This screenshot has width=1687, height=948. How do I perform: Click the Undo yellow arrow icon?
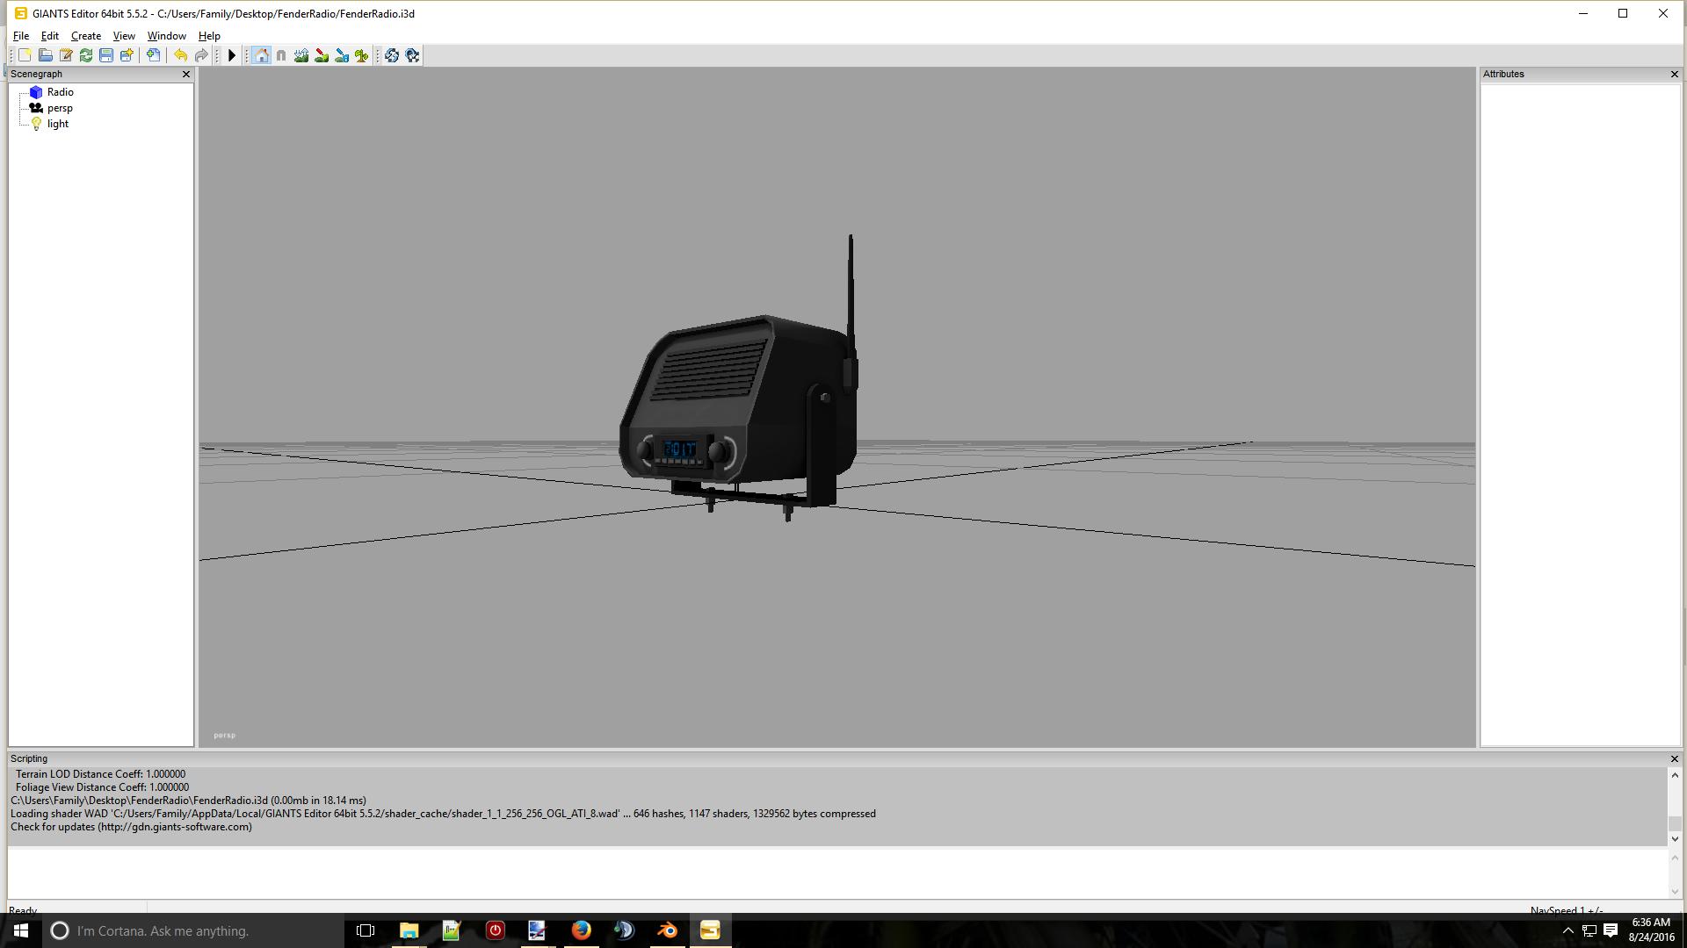tap(180, 55)
